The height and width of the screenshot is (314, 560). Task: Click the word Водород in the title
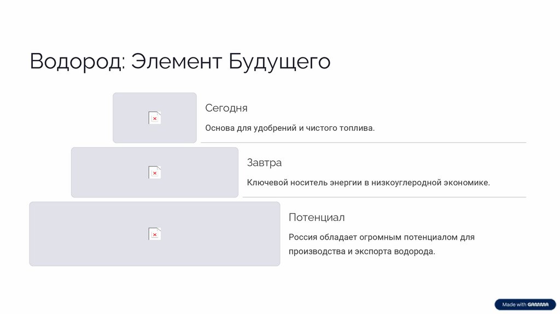[x=77, y=61]
